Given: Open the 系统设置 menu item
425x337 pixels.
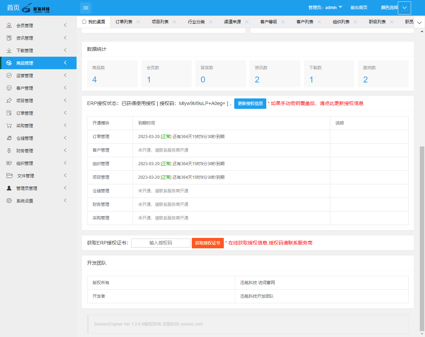Looking at the screenshot, I should tap(38, 201).
